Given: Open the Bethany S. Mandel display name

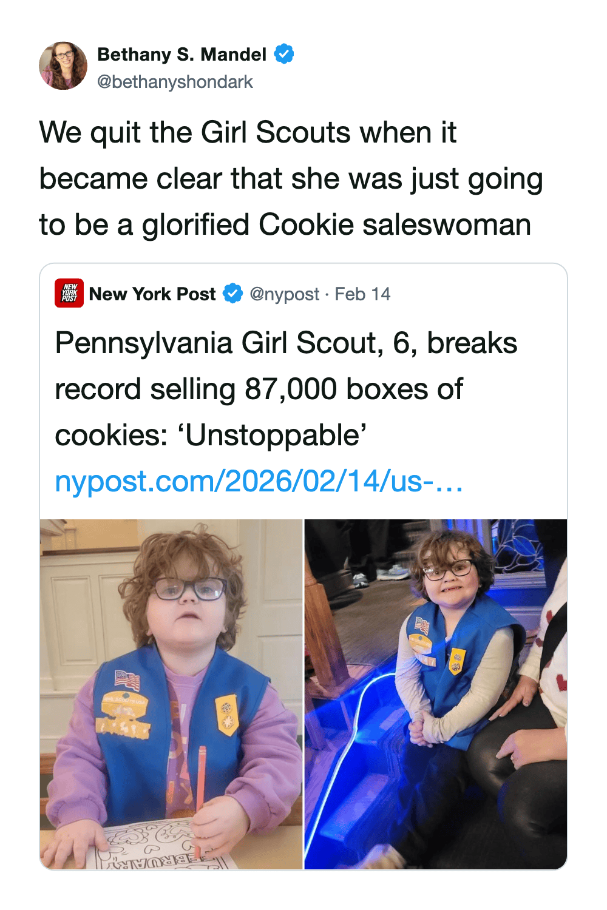Looking at the screenshot, I should coord(181,55).
